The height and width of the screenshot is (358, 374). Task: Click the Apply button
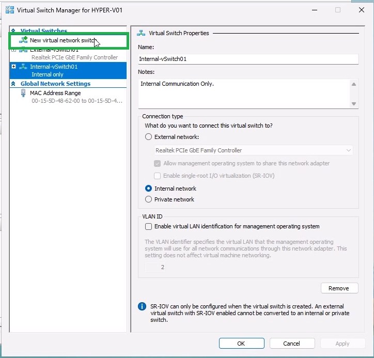[x=342, y=343]
